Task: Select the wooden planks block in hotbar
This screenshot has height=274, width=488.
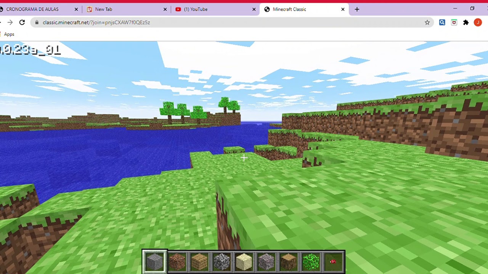Action: 199,262
